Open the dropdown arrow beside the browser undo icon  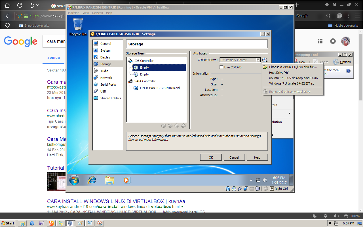(37, 5)
